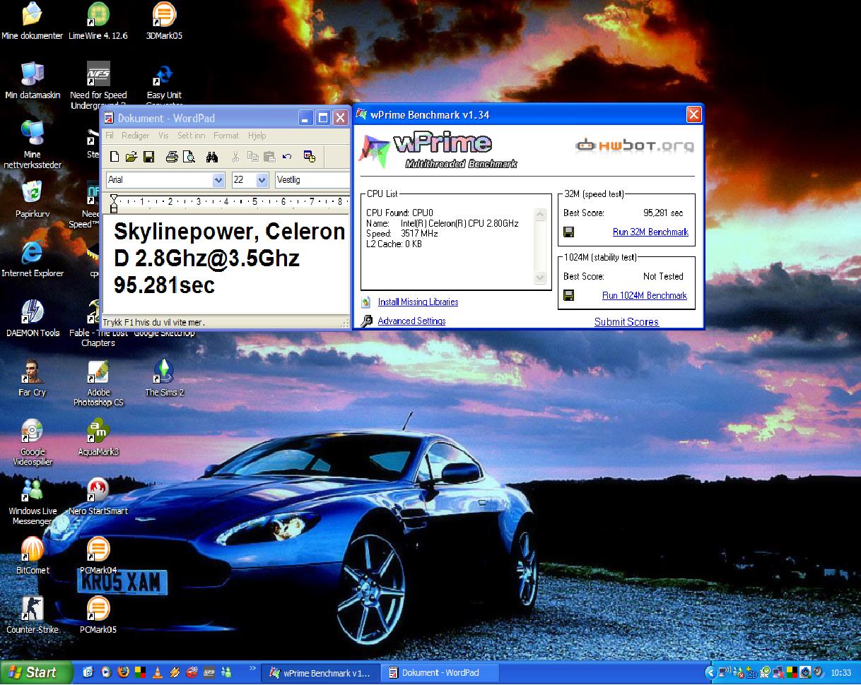Click the WordPad ruler indent marker

tap(113, 205)
